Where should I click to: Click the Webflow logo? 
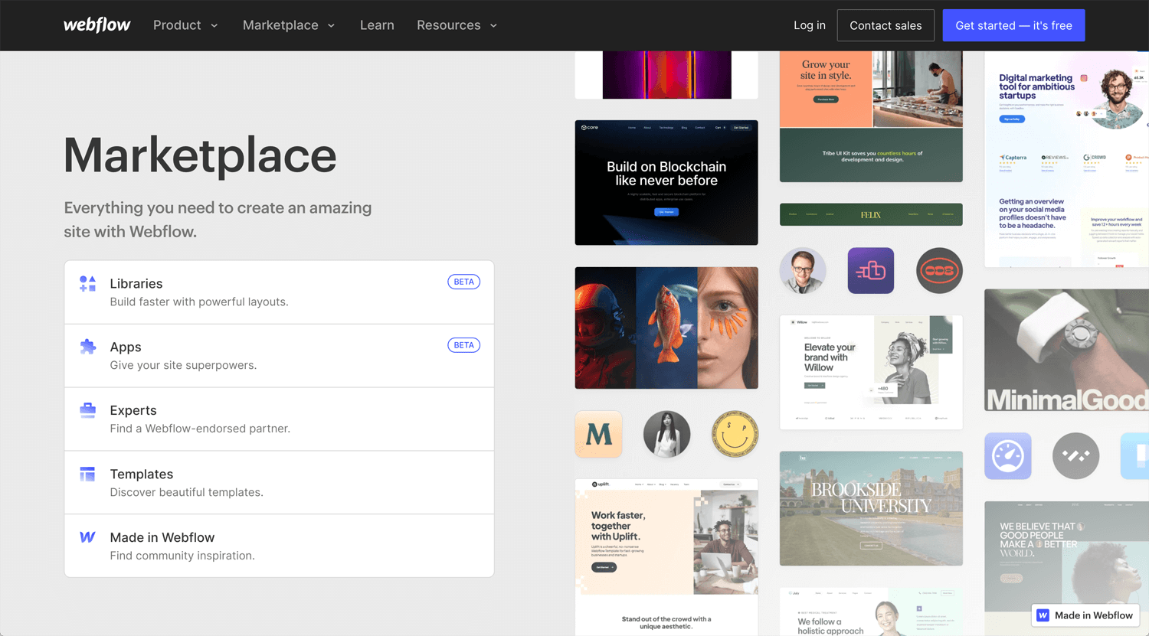point(97,25)
